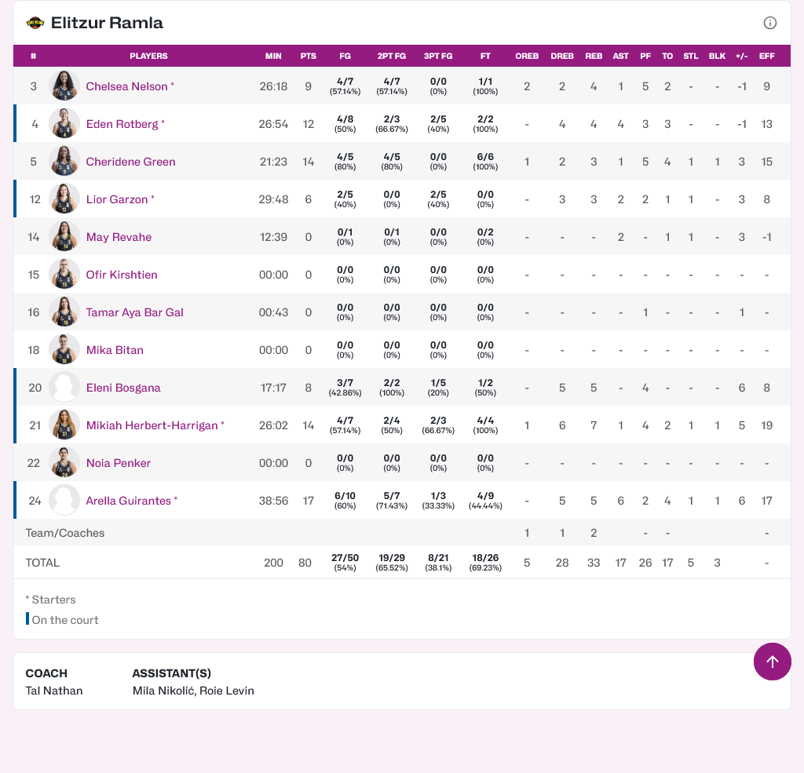Click Eden Rotberg's avatar image
Screen dimensions: 804x773
(64, 124)
